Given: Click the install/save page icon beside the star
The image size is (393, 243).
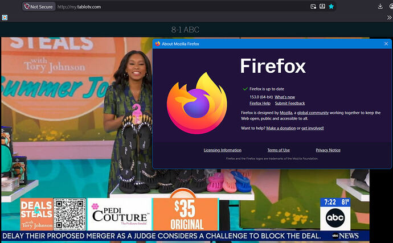Looking at the screenshot, I should (x=322, y=6).
